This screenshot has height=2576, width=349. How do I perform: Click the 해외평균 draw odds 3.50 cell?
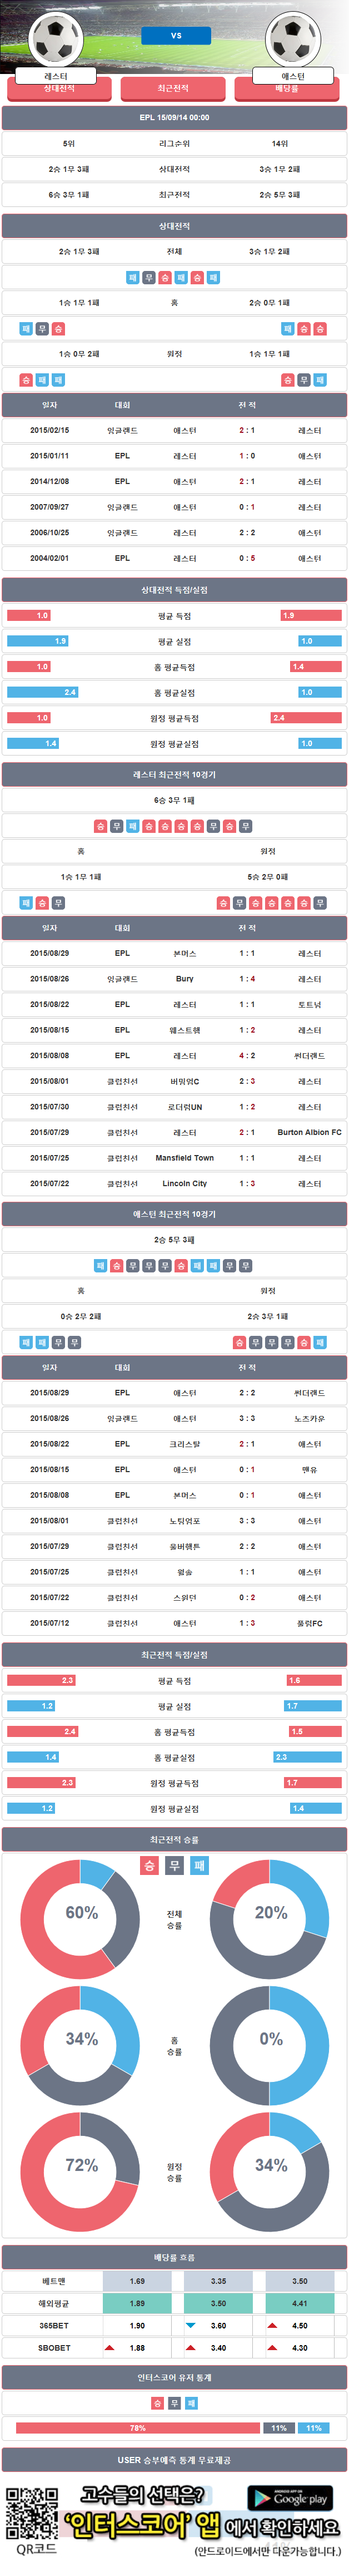tap(218, 2302)
